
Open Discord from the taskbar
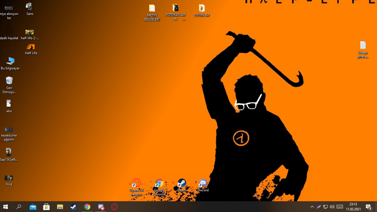[101, 207]
